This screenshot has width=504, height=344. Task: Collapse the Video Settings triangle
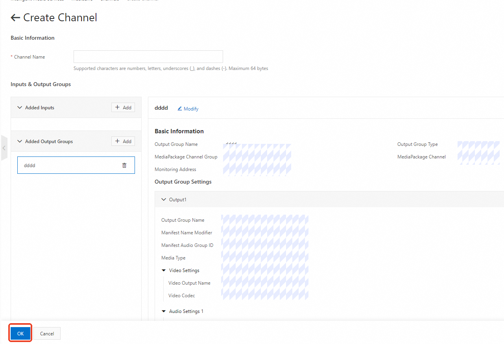[164, 270]
